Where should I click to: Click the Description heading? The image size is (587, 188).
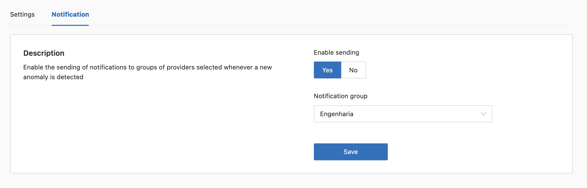(x=44, y=53)
